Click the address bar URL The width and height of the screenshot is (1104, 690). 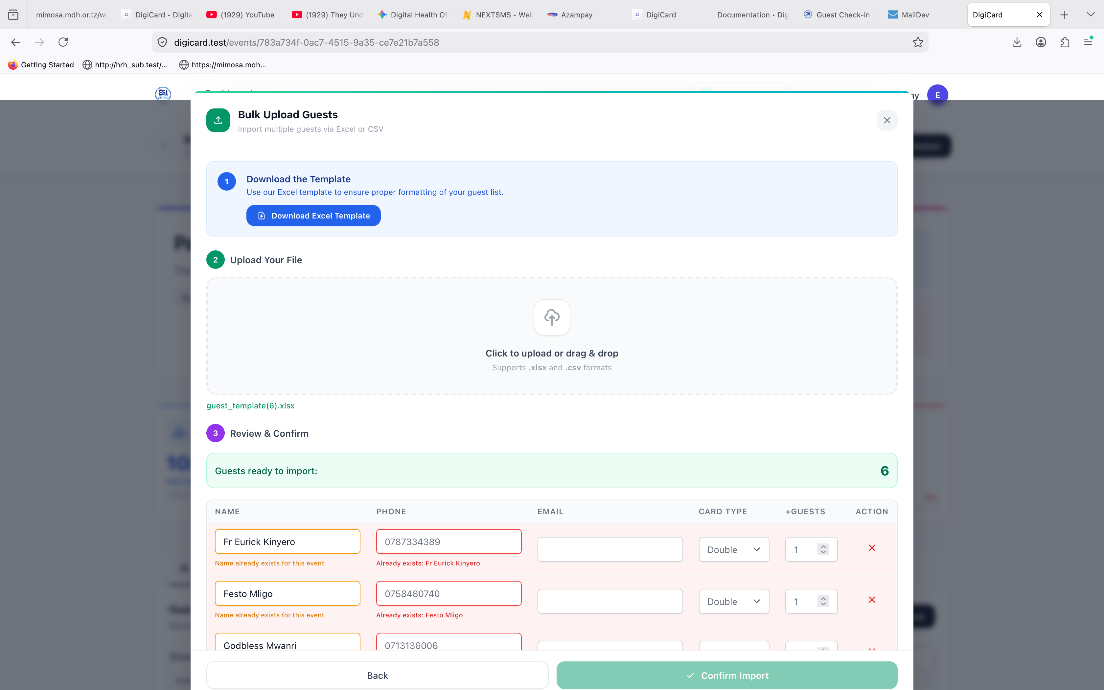(307, 42)
